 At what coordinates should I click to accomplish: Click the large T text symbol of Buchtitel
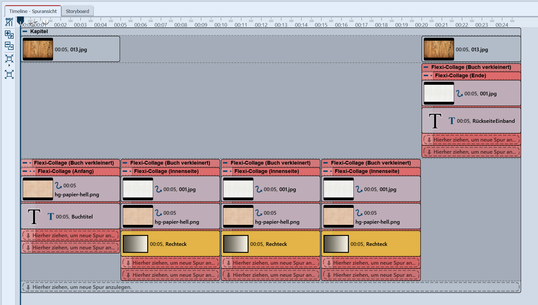[x=34, y=216]
